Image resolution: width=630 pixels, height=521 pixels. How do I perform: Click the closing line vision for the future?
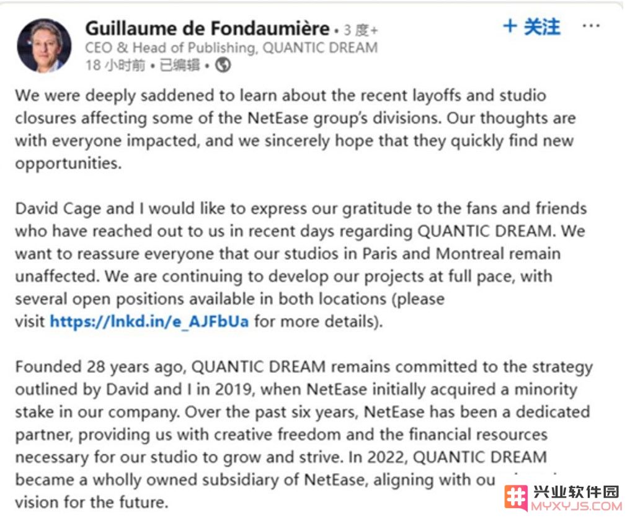[x=92, y=502]
